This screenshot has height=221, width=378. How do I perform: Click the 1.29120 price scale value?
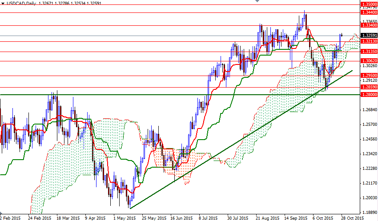click(x=369, y=80)
